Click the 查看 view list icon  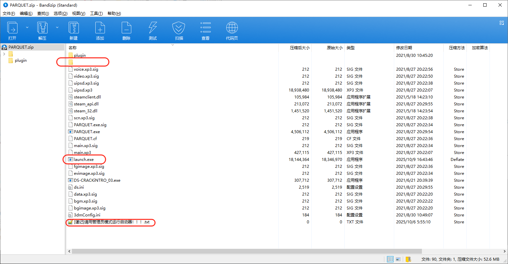pos(205,30)
